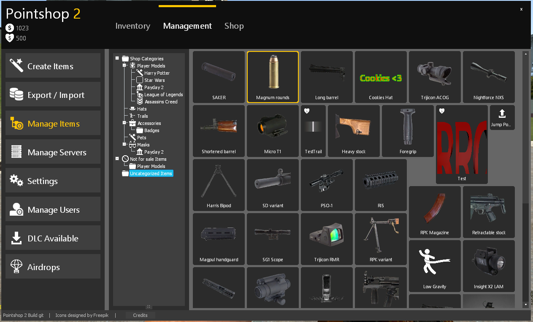Click the Jump Power upload-arrow icon
533x322 pixels.
click(x=502, y=114)
